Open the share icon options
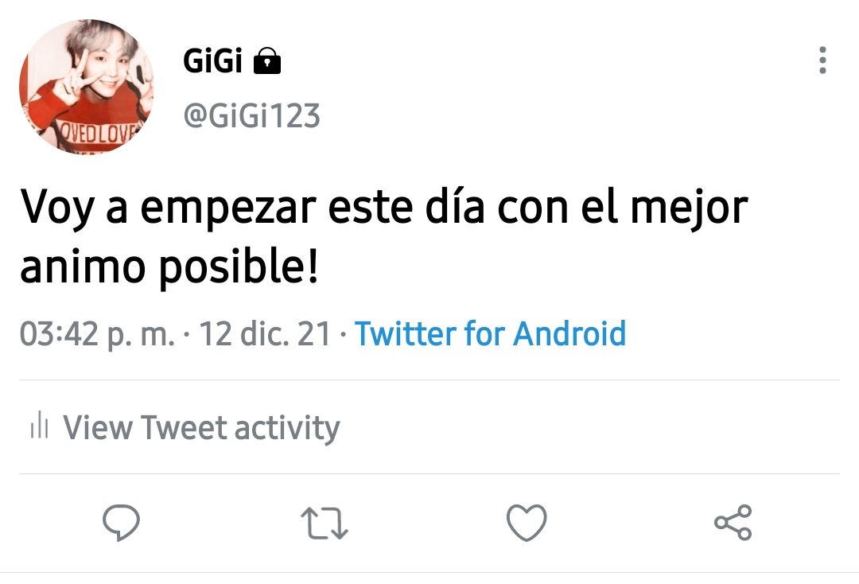Image resolution: width=859 pixels, height=584 pixels. [733, 523]
